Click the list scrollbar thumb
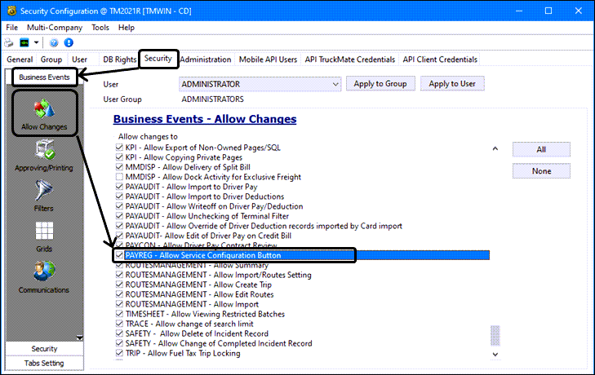Viewport: 595px width, 375px height. [495, 336]
